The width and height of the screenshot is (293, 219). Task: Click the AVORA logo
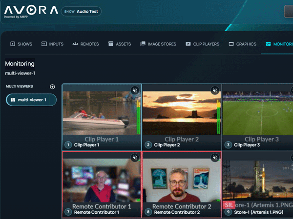point(31,10)
